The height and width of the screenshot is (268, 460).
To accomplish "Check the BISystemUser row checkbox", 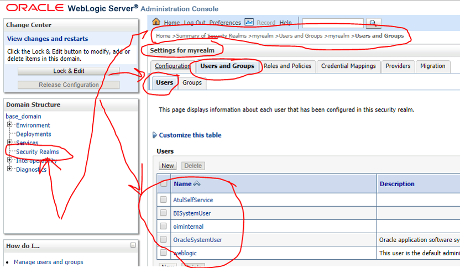I will click(164, 213).
